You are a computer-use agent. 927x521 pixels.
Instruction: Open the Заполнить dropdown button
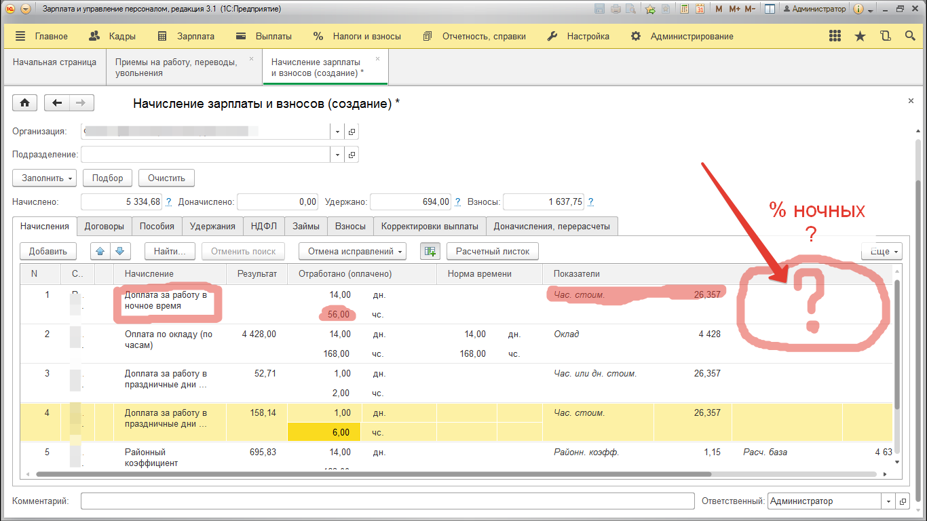tap(44, 178)
